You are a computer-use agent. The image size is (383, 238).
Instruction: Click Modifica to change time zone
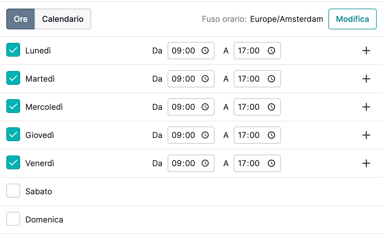(x=353, y=19)
